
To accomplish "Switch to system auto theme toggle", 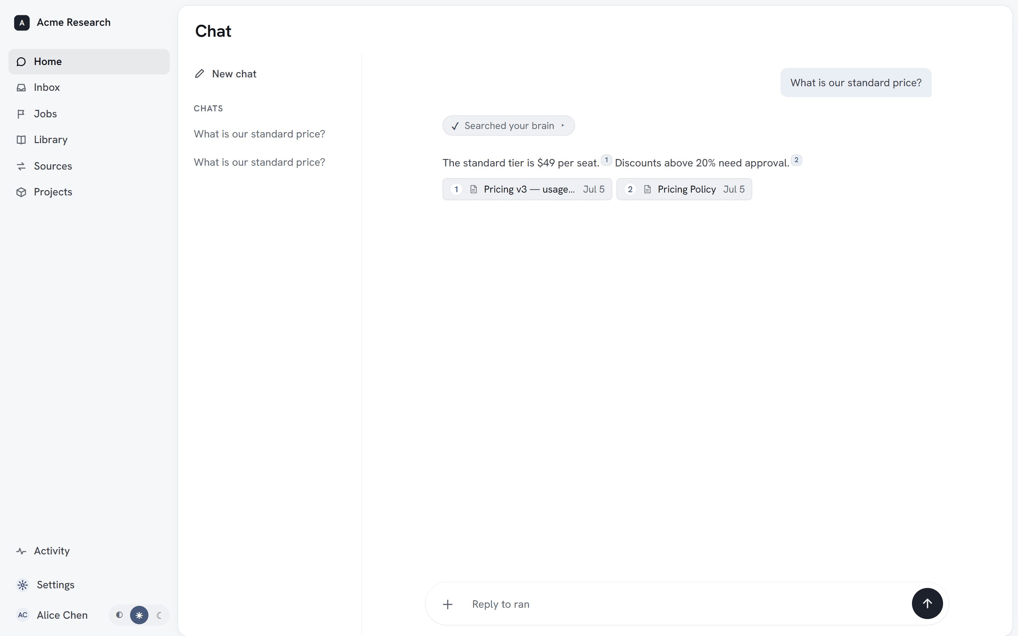I will click(x=119, y=615).
